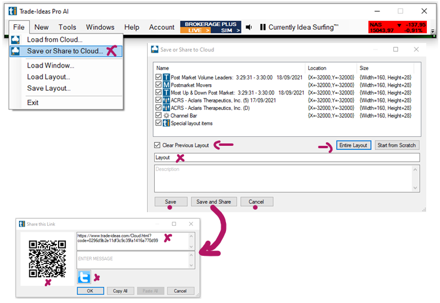Viewport: 440px width, 303px height.
Task: Click the Channel Bar gear icon
Action: pyautogui.click(x=167, y=115)
